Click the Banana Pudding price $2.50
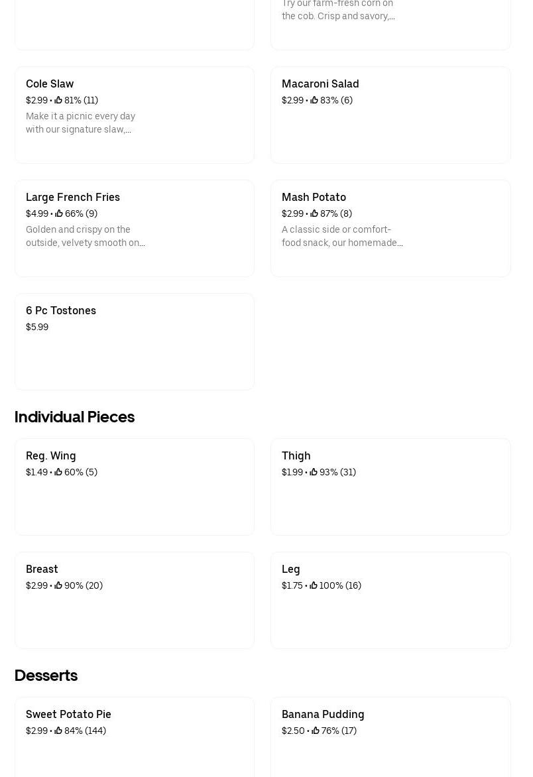Screen dimensions: 533x777 tap(293, 731)
